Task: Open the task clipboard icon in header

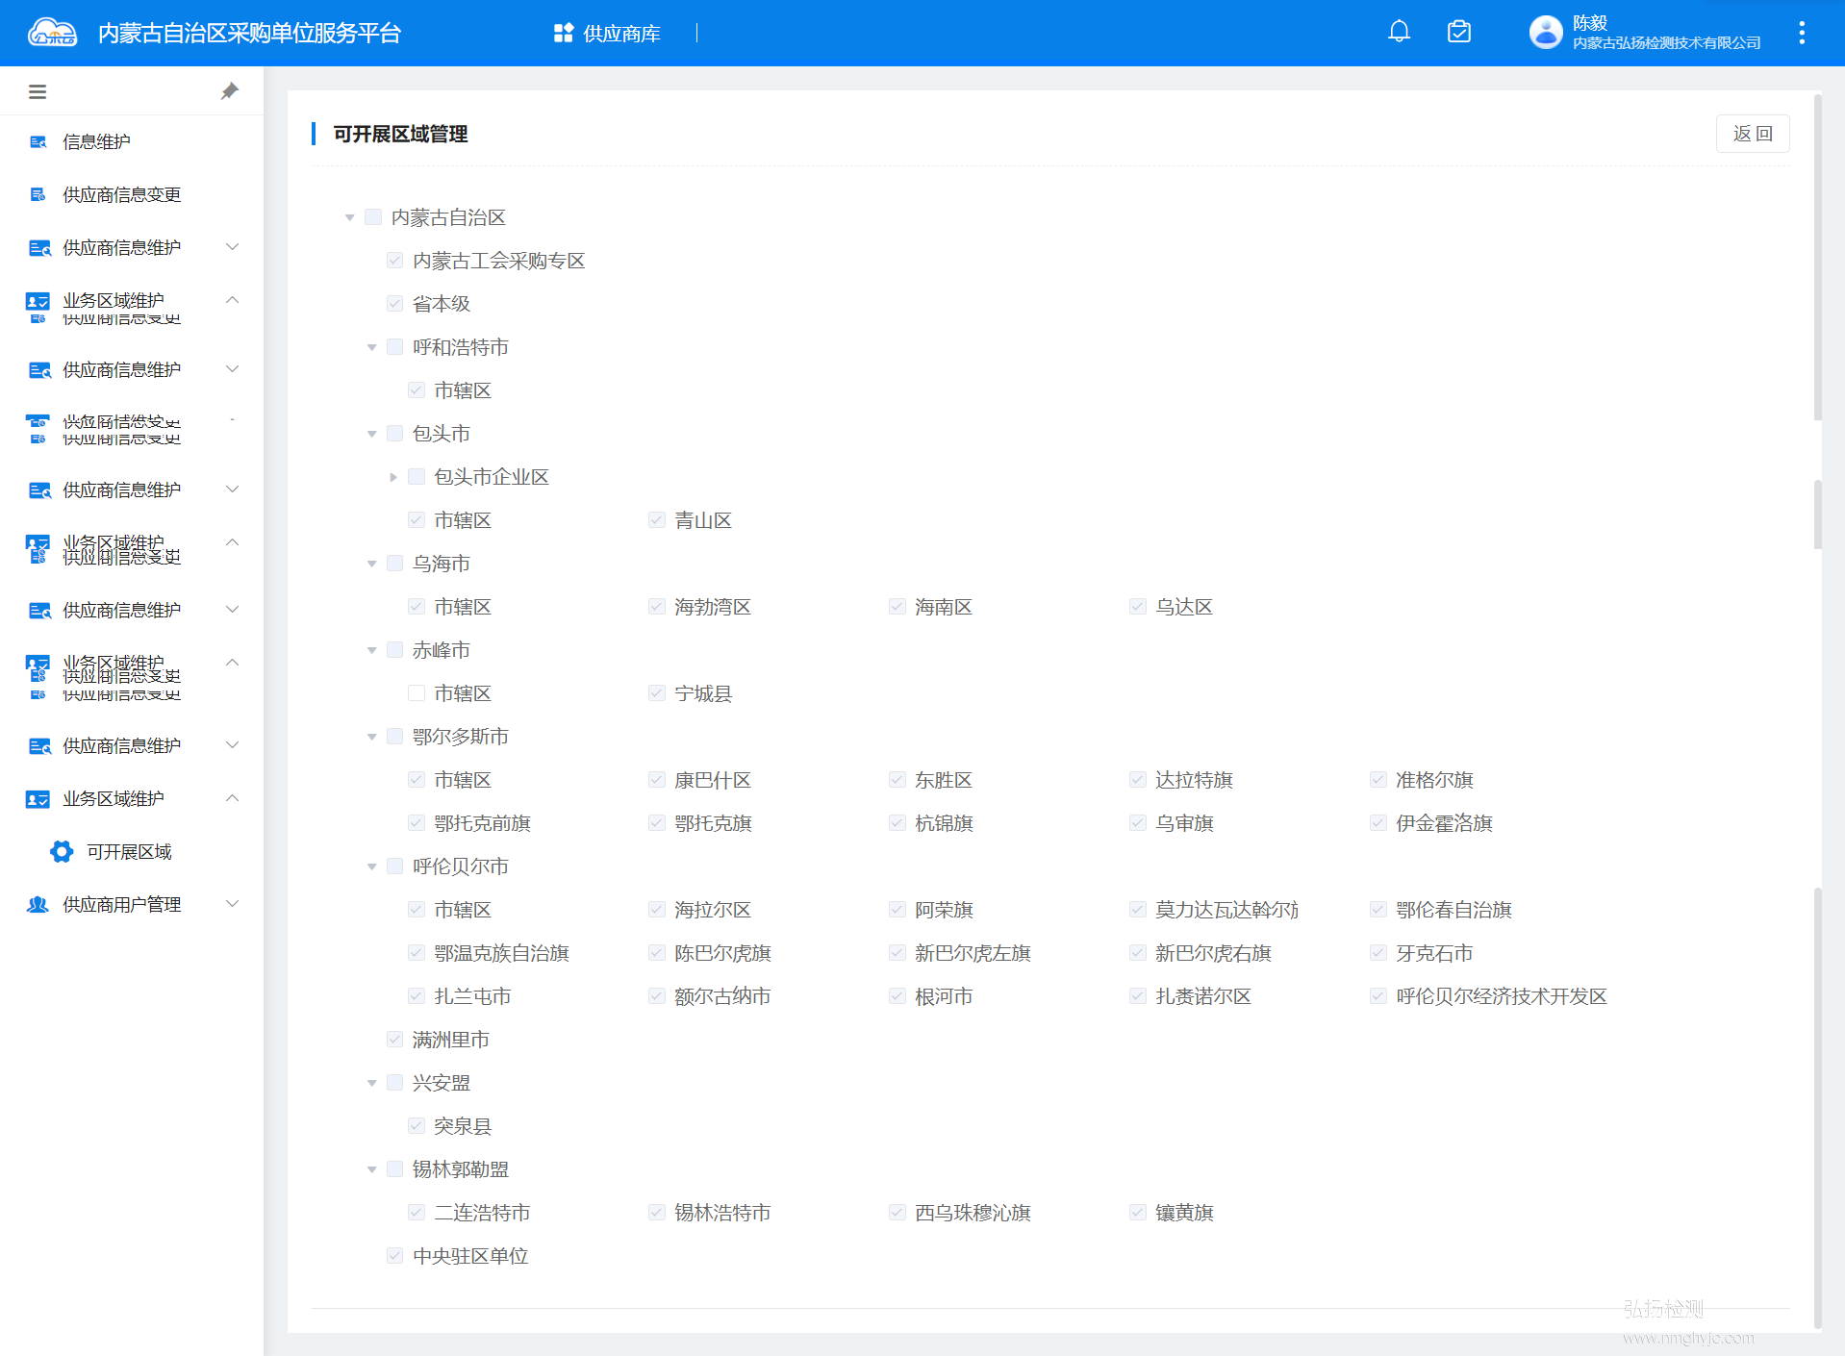Action: click(x=1458, y=32)
